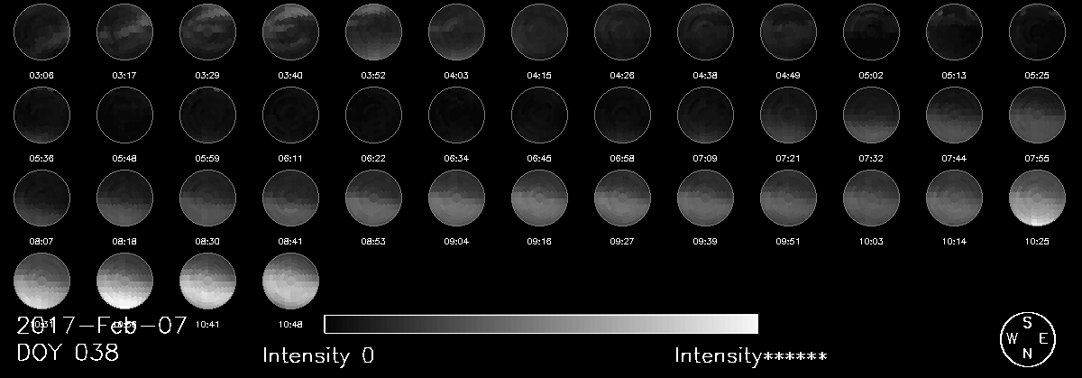
Task: Select the 09:04 disk thumbnail
Action: pos(456,198)
